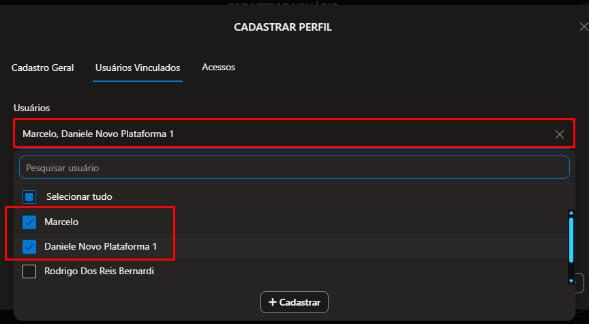Clear selected users with the X icon

[560, 134]
